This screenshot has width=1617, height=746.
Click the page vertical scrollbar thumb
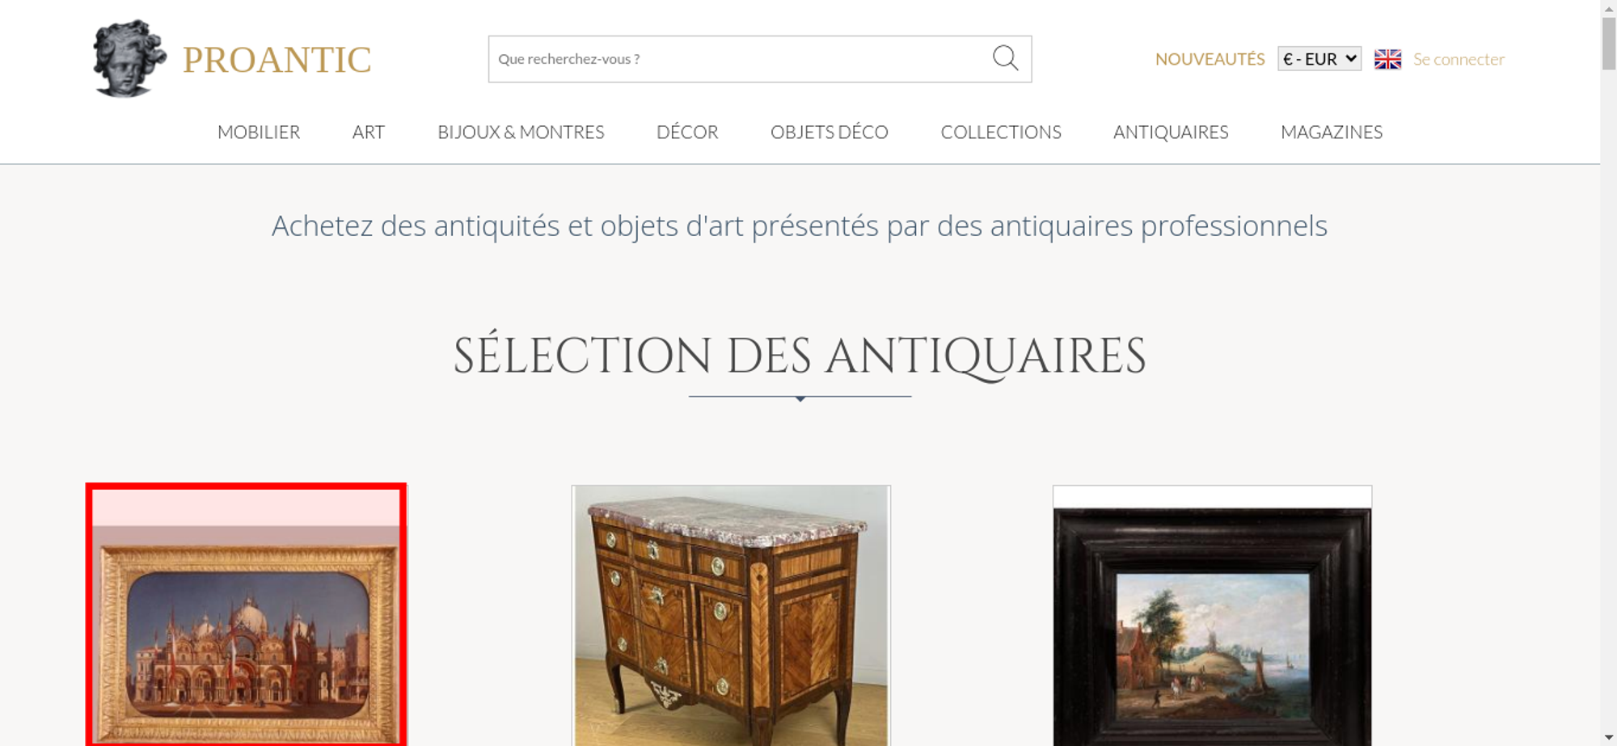(1609, 43)
